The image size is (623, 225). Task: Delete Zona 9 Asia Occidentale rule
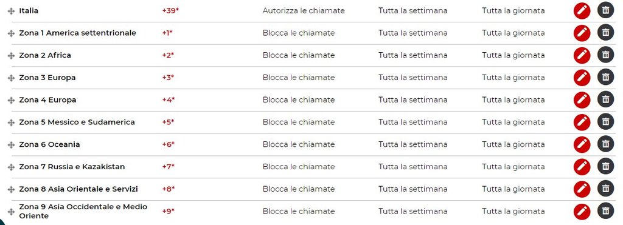coord(605,211)
